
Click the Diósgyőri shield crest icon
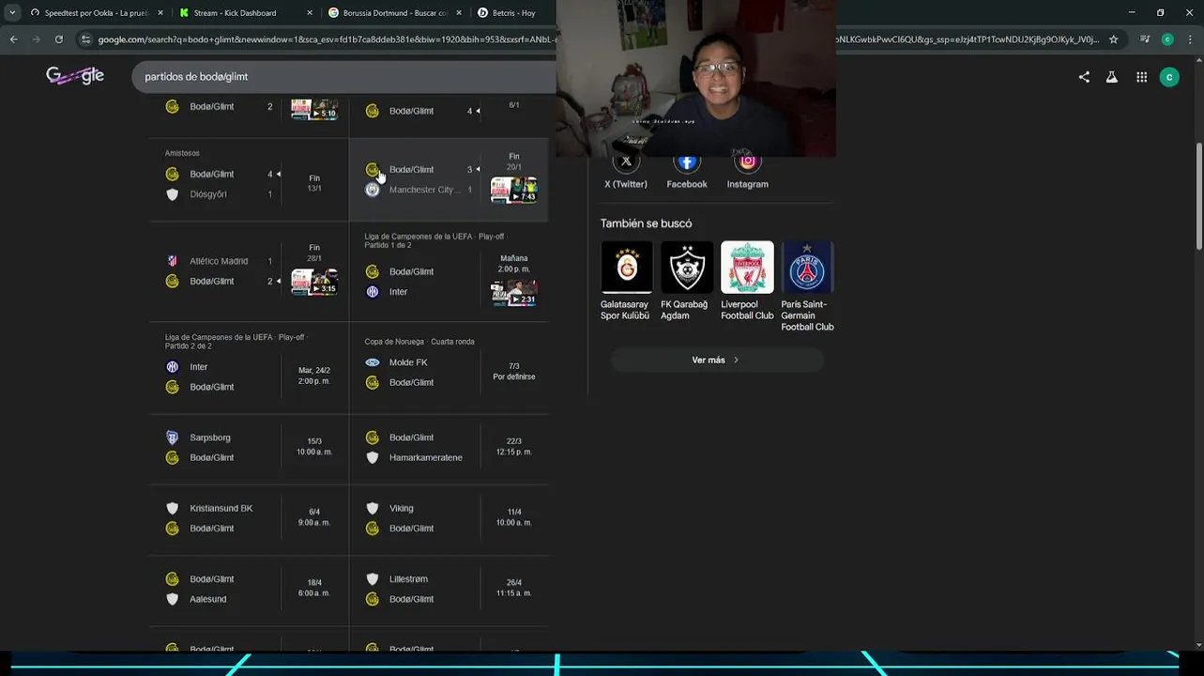tap(172, 194)
